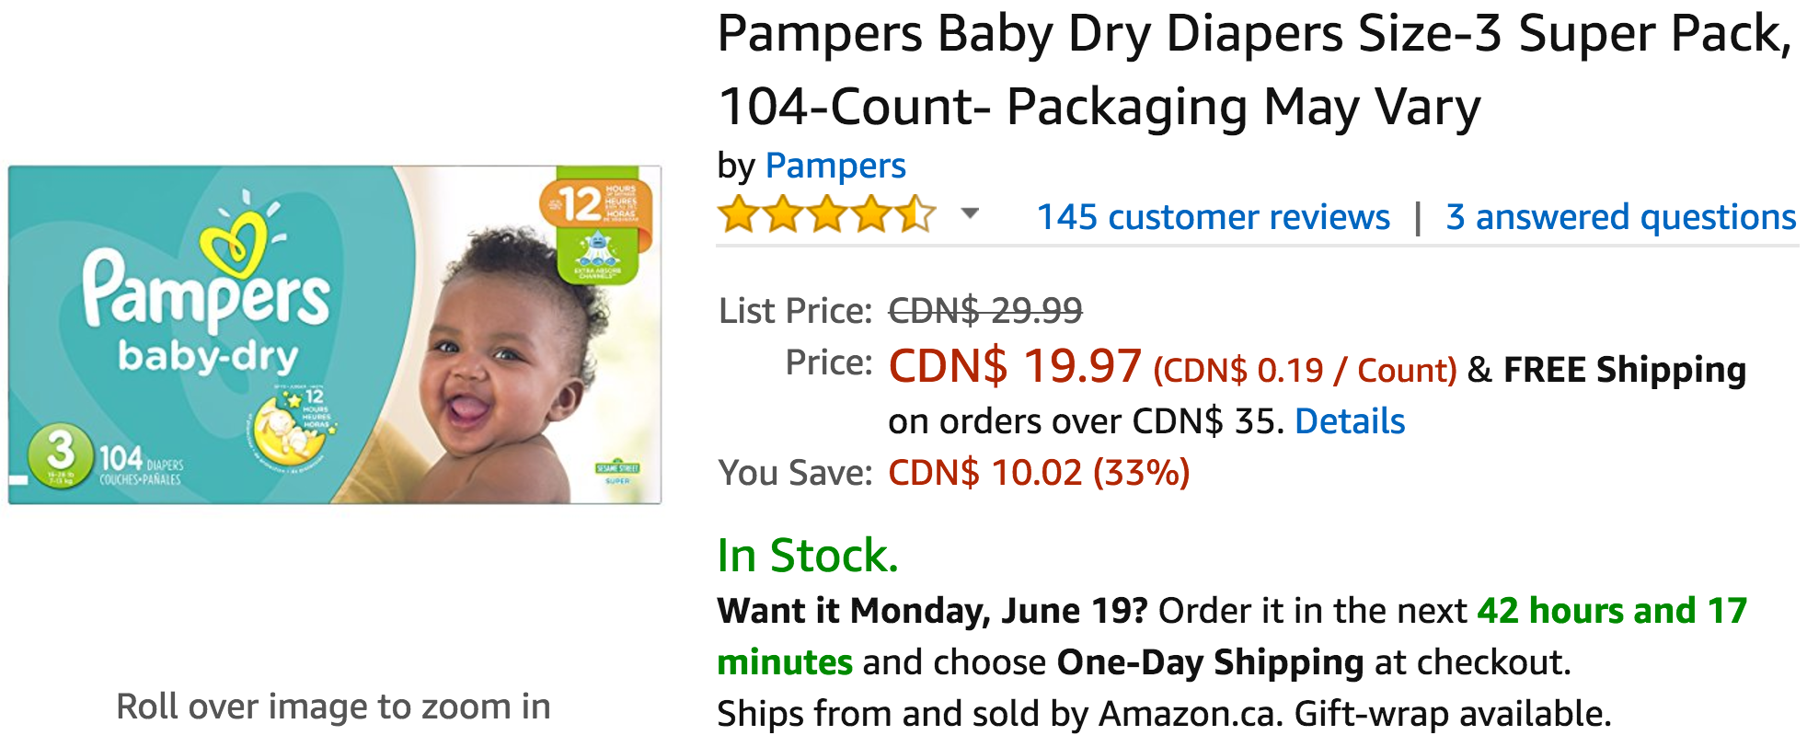Click the CDN$ 0.19 / Count unit price
The image size is (1807, 747).
tap(1305, 371)
